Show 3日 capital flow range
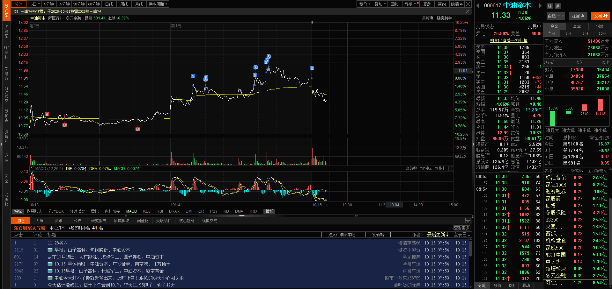612x289 pixels. (x=568, y=33)
